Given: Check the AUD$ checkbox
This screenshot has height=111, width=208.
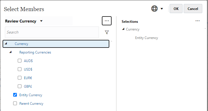Looking at the screenshot, I should (x=20, y=61).
